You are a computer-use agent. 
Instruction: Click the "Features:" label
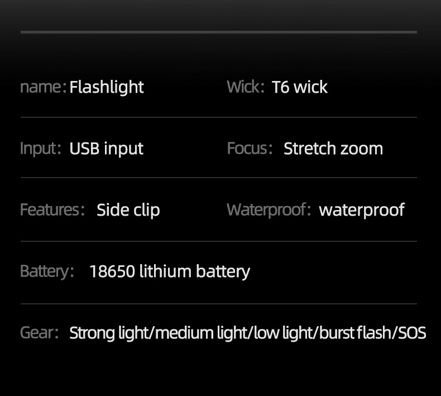pyautogui.click(x=52, y=210)
